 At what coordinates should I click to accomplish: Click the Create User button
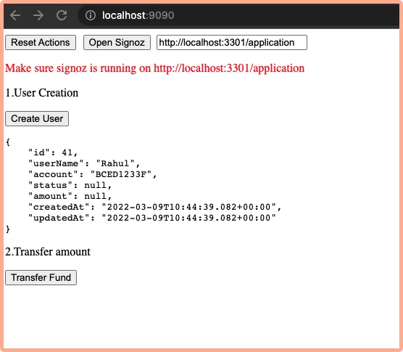pos(37,118)
